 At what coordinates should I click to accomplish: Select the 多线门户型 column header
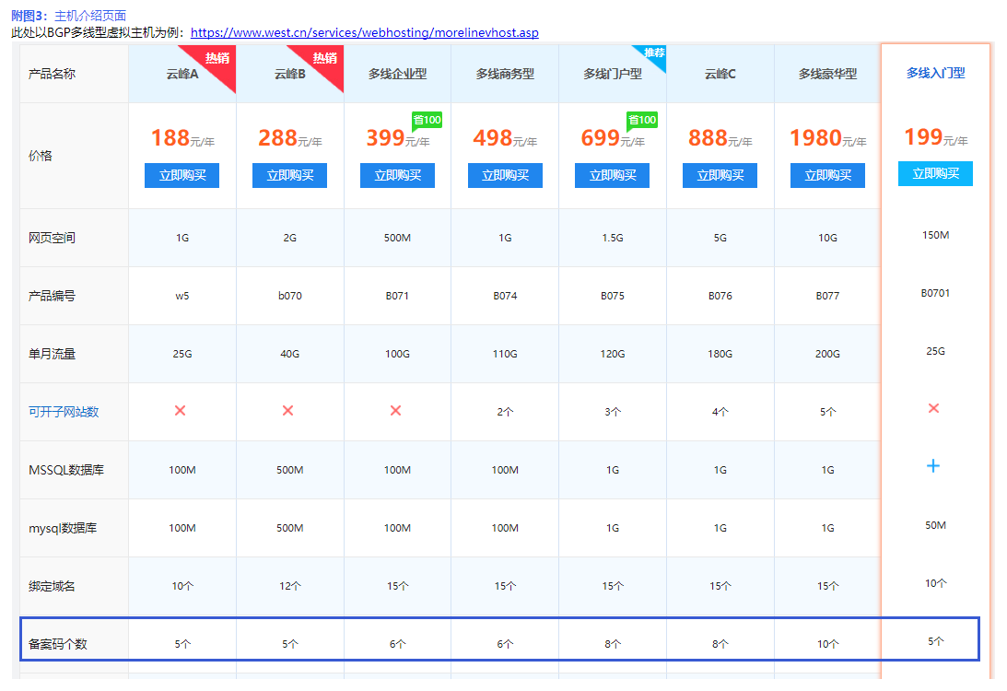(612, 74)
